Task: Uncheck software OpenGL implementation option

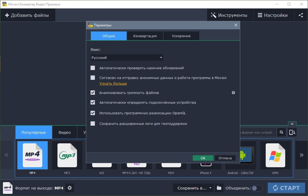Action: [x=93, y=113]
